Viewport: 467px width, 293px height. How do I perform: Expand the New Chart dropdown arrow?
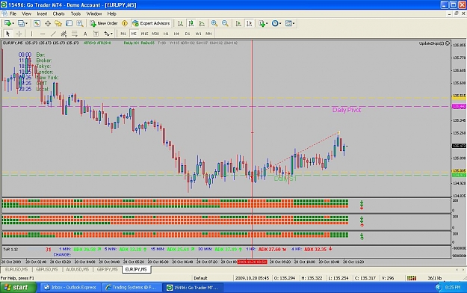click(13, 23)
